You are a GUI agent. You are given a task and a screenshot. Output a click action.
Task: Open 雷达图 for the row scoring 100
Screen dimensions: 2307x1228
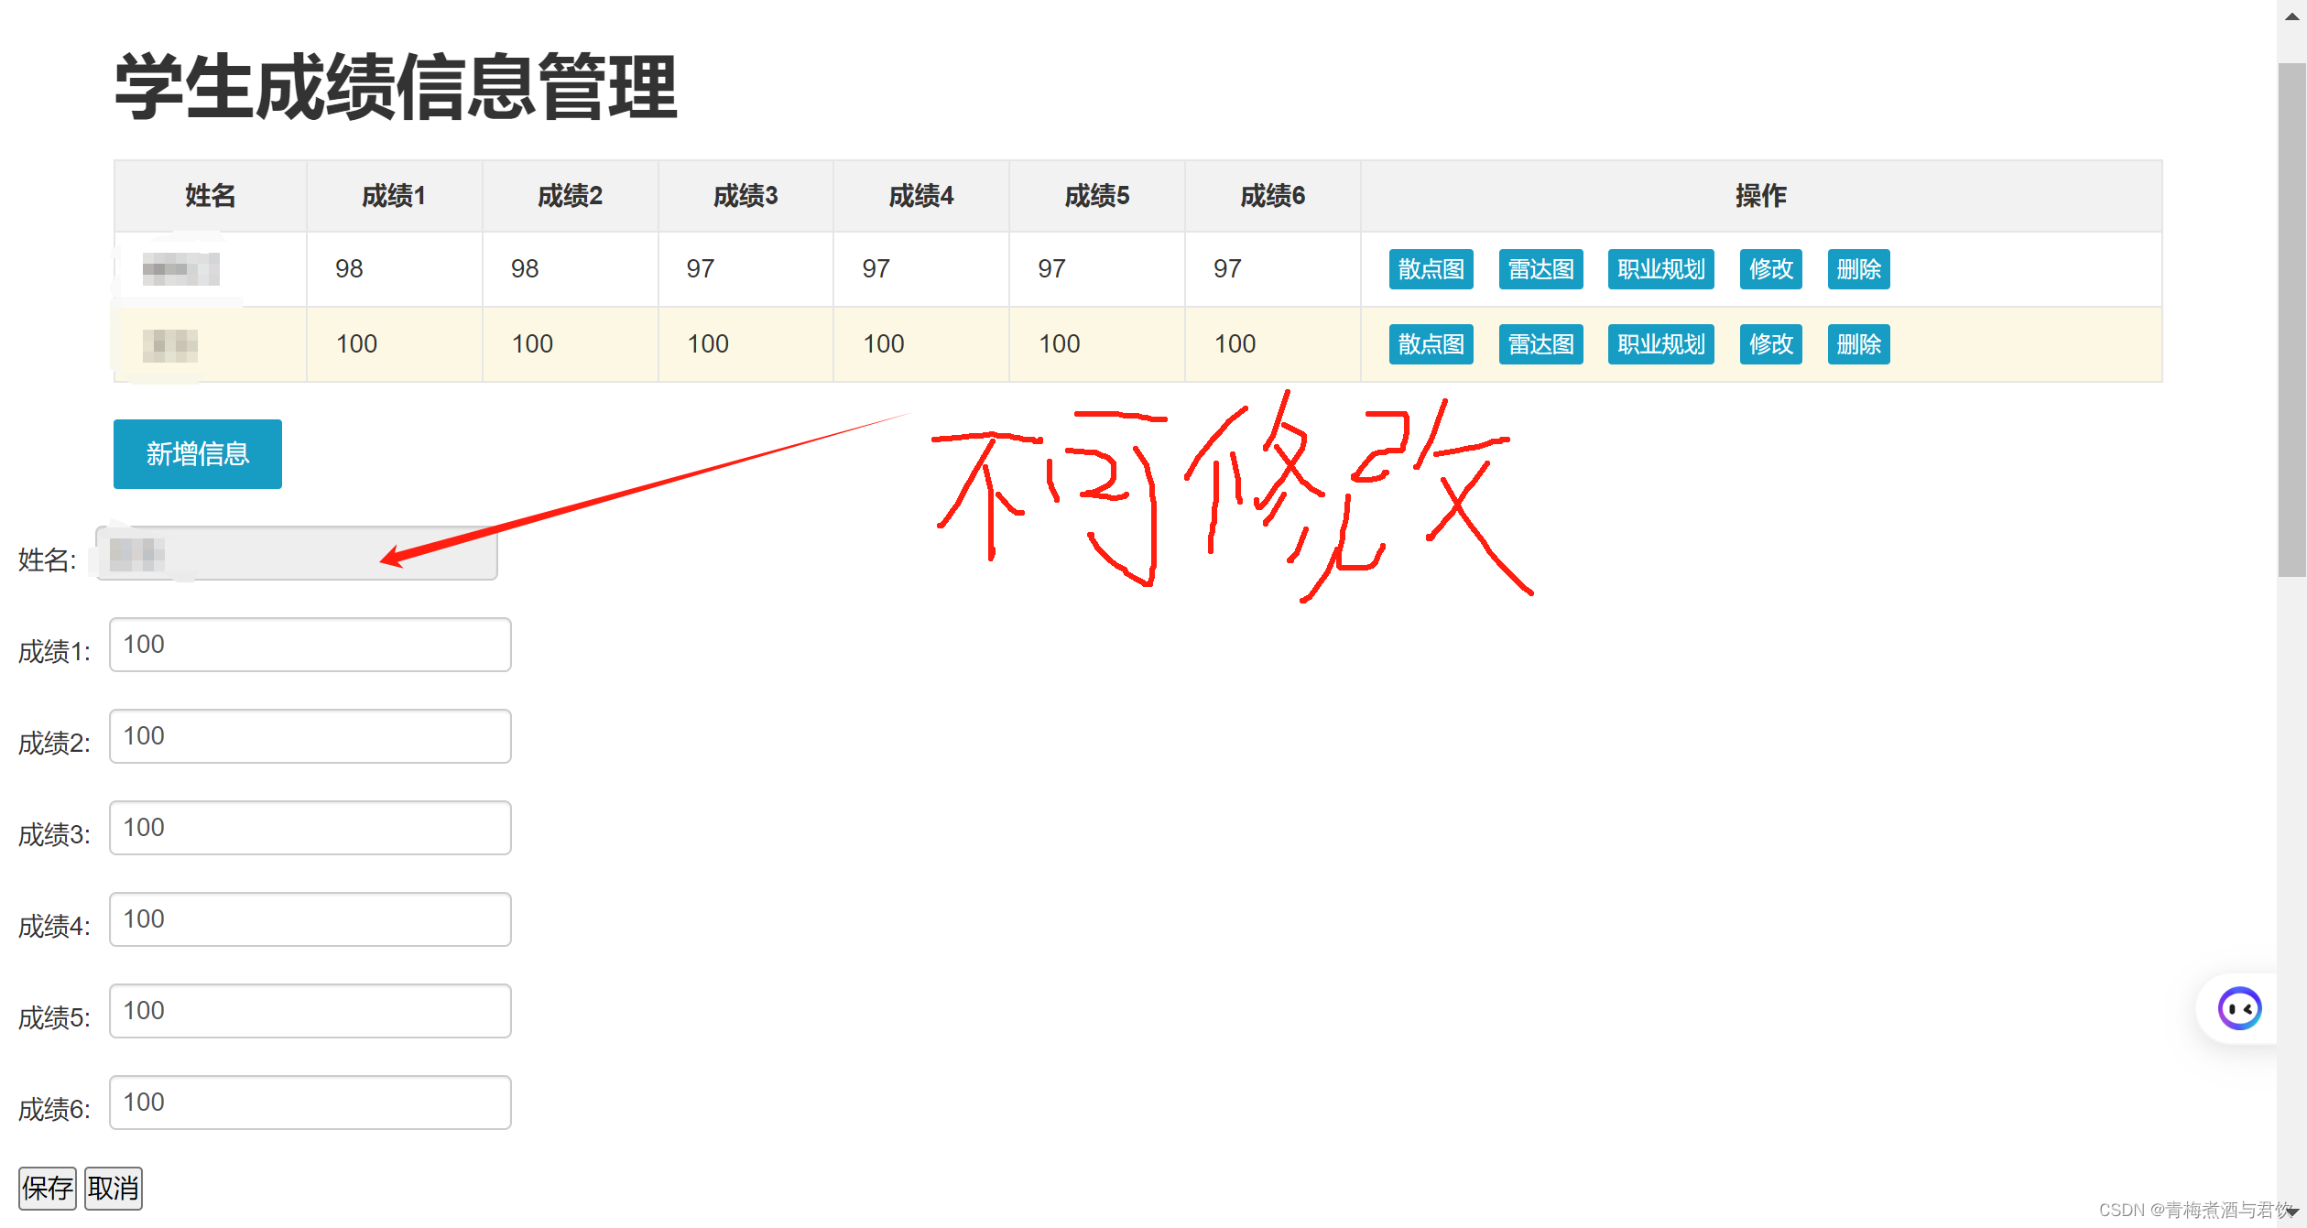pyautogui.click(x=1540, y=344)
